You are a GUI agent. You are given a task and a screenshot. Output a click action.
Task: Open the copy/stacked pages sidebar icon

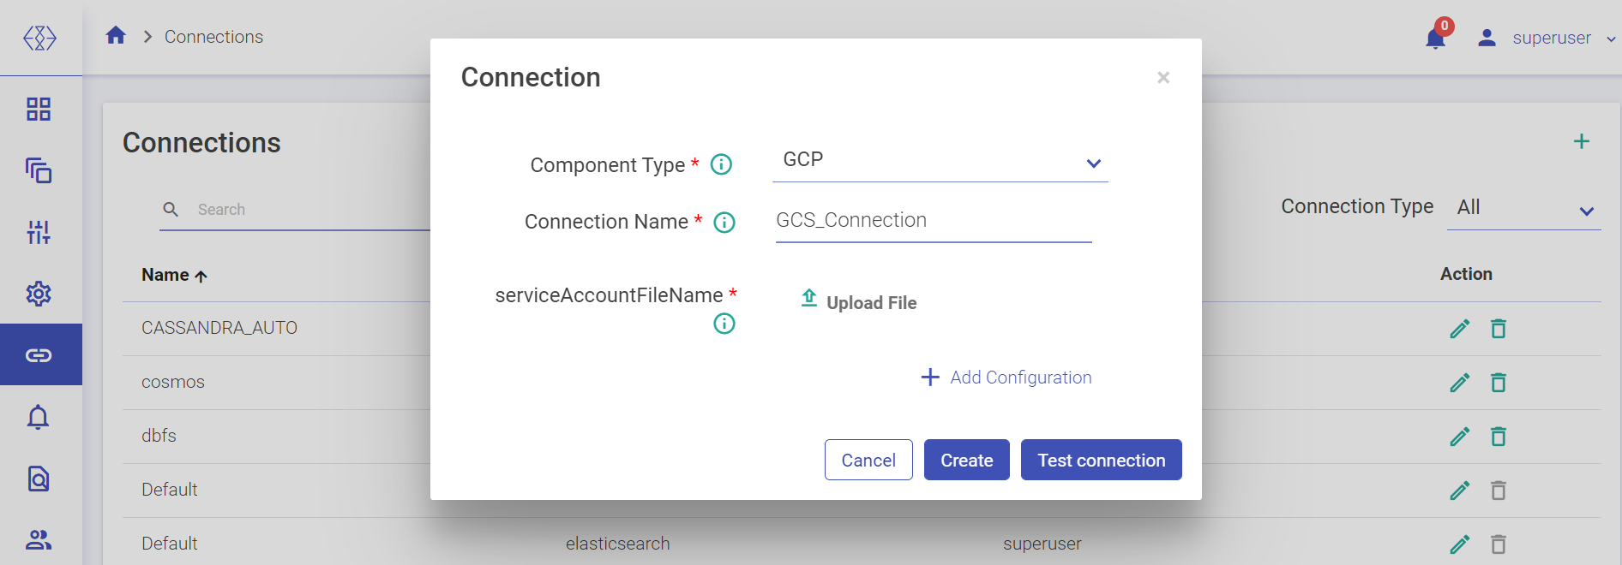tap(39, 170)
